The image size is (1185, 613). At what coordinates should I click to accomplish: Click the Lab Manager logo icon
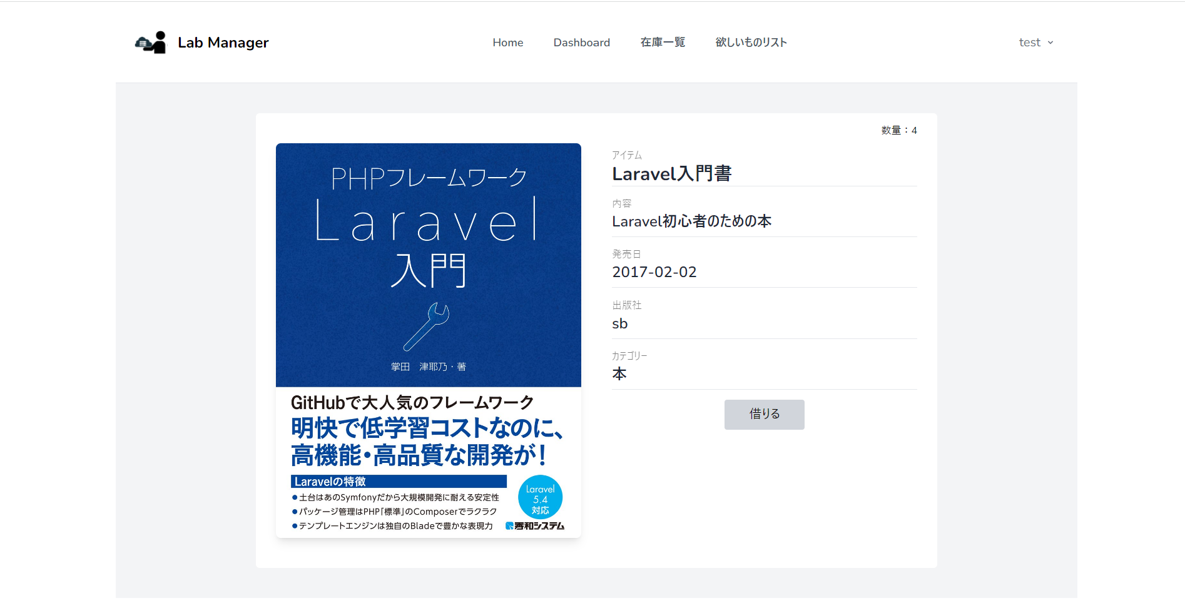click(x=151, y=43)
